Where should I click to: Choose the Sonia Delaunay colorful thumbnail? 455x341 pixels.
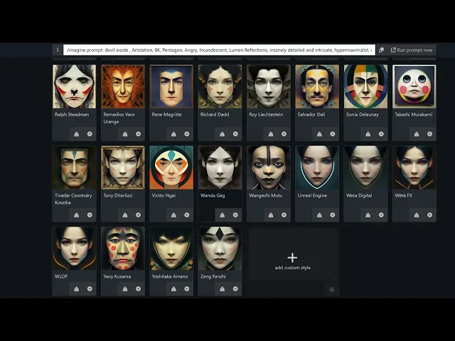click(365, 87)
